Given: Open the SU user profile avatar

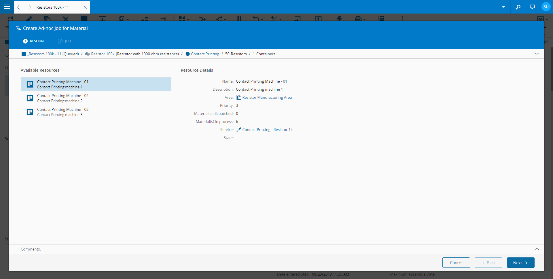Looking at the screenshot, I should pyautogui.click(x=546, y=7).
